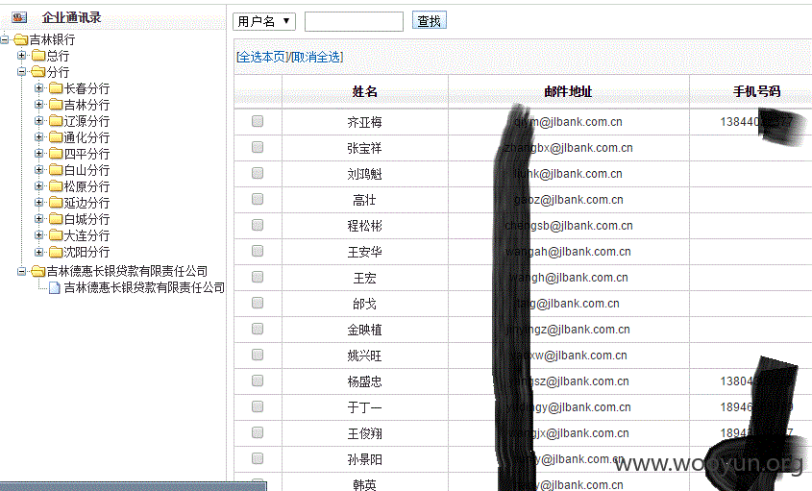Open the 吉林德惠长银贷款有限责任公司 leaf entry
812x491 pixels.
[x=144, y=287]
